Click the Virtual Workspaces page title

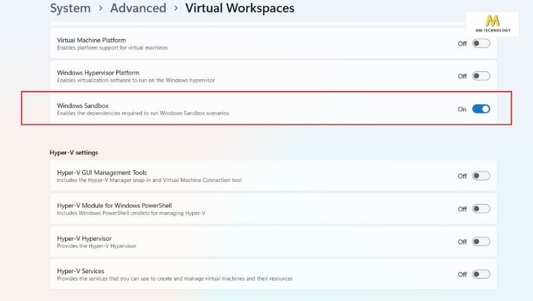click(240, 8)
